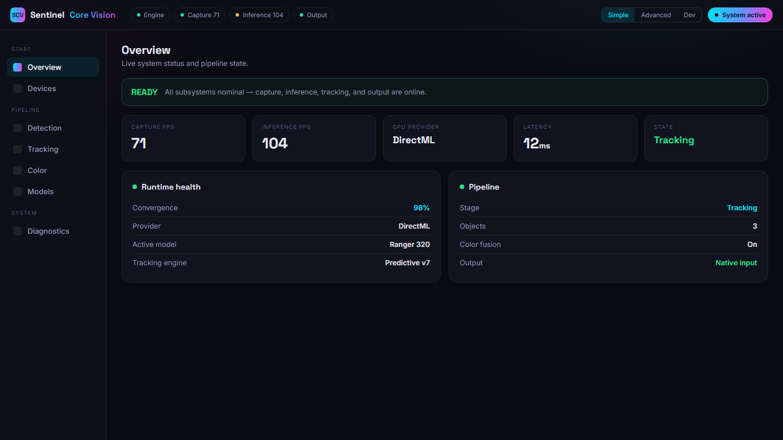This screenshot has height=440, width=783.
Task: Click the Inference 104 status pill
Action: point(259,15)
